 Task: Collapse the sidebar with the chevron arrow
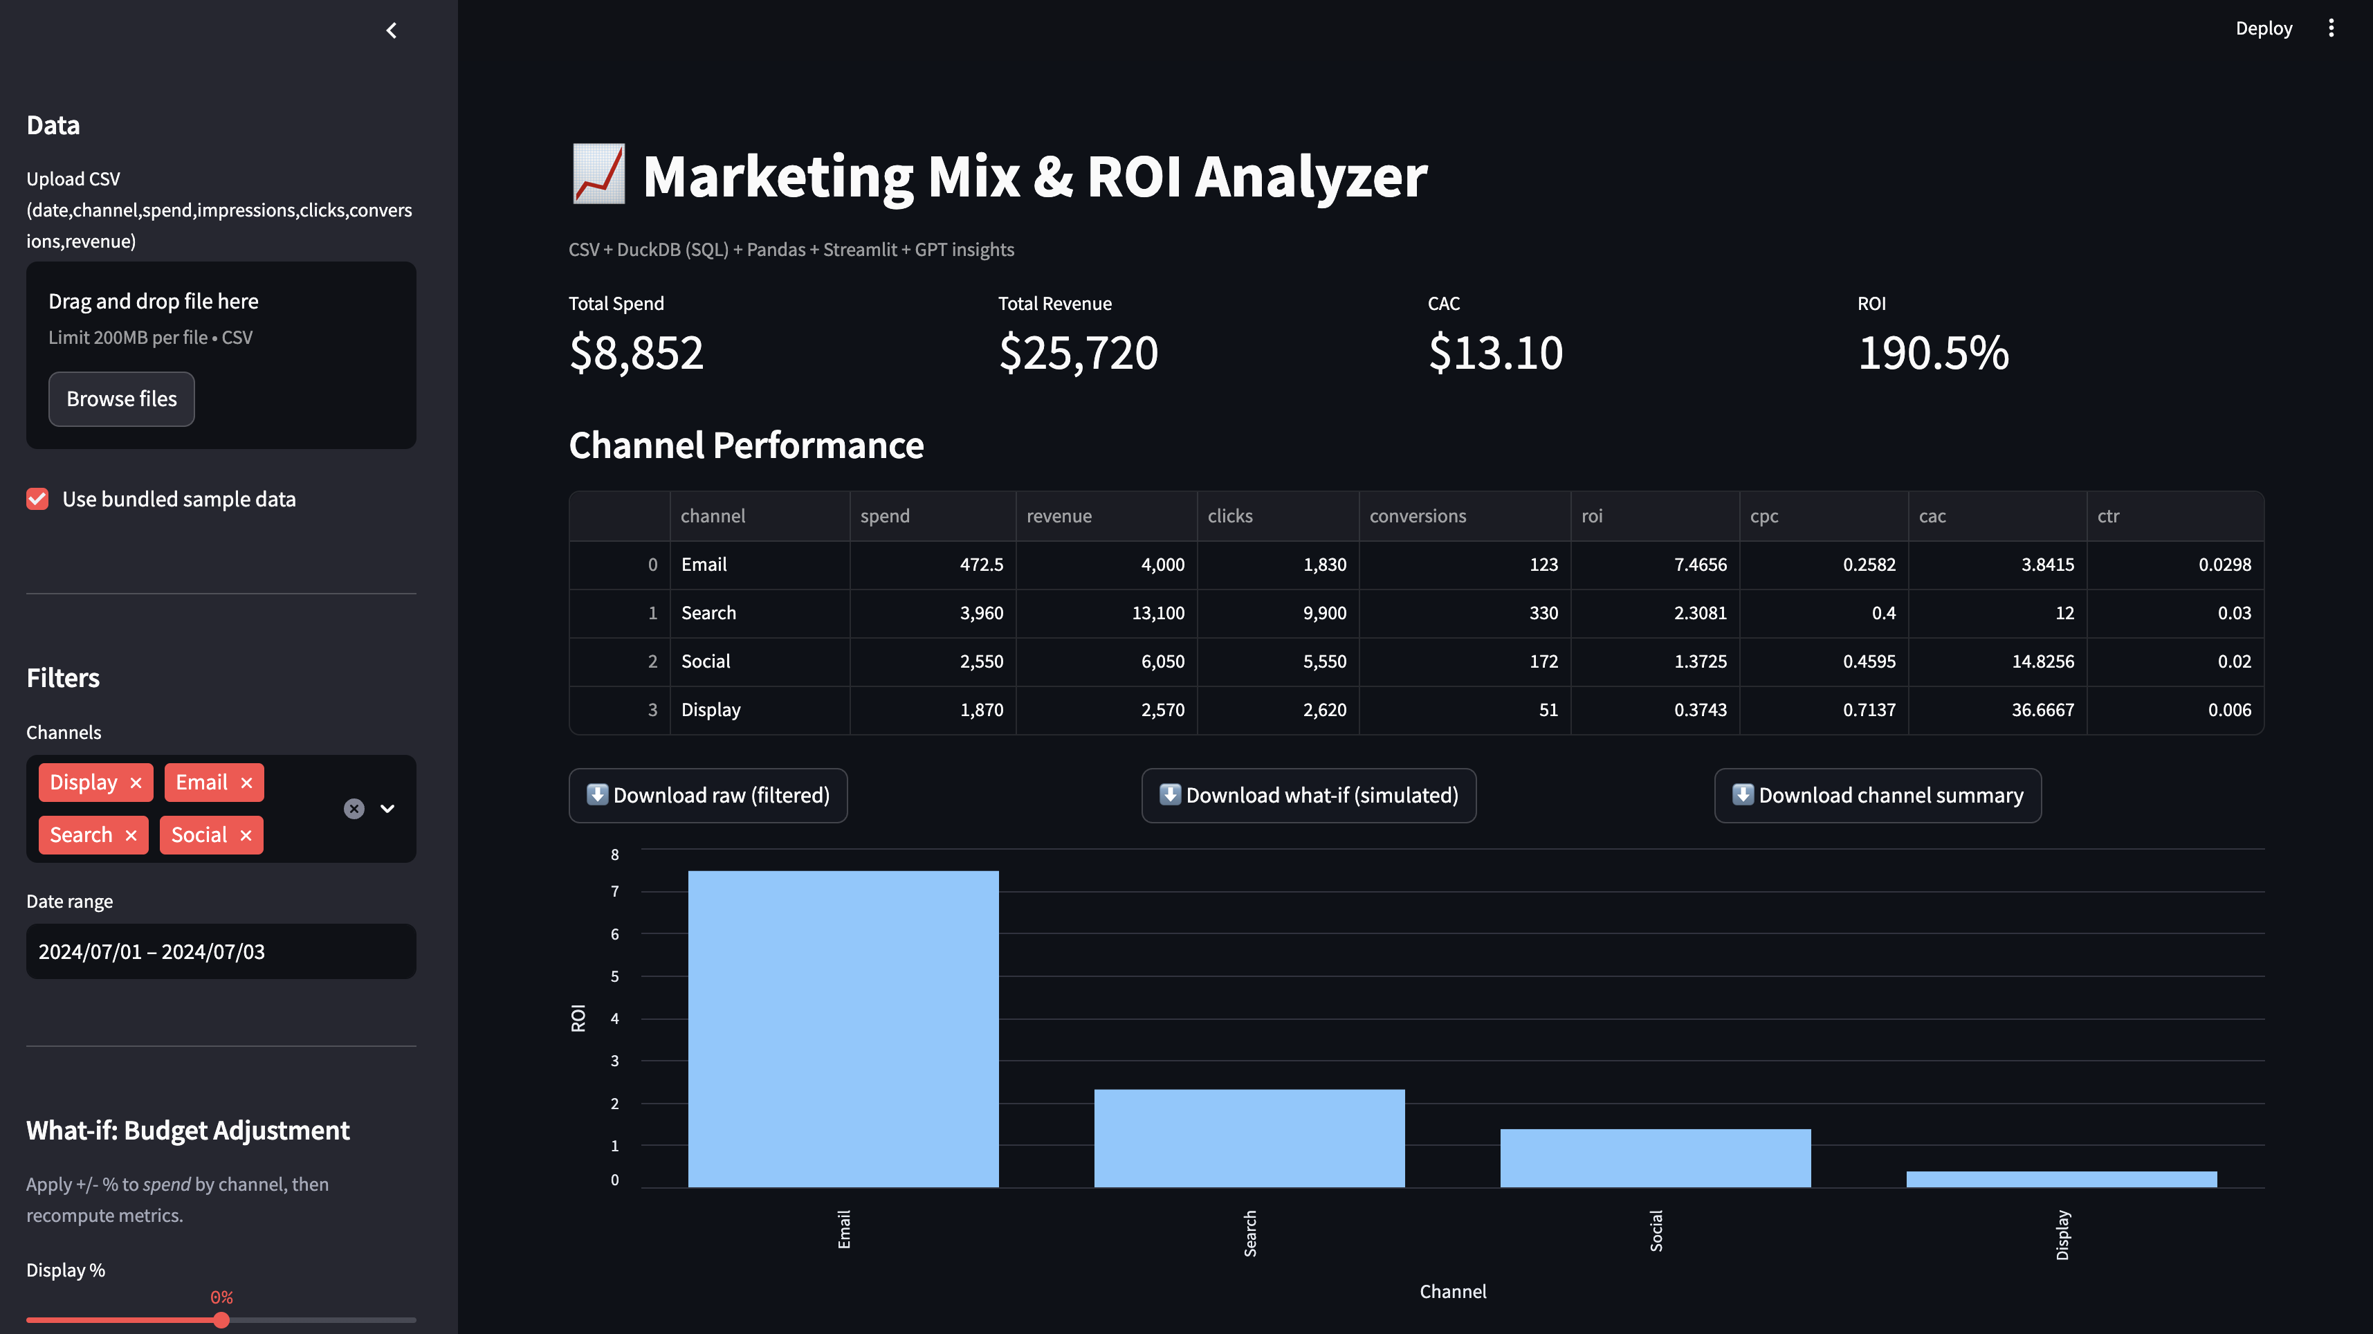point(392,30)
